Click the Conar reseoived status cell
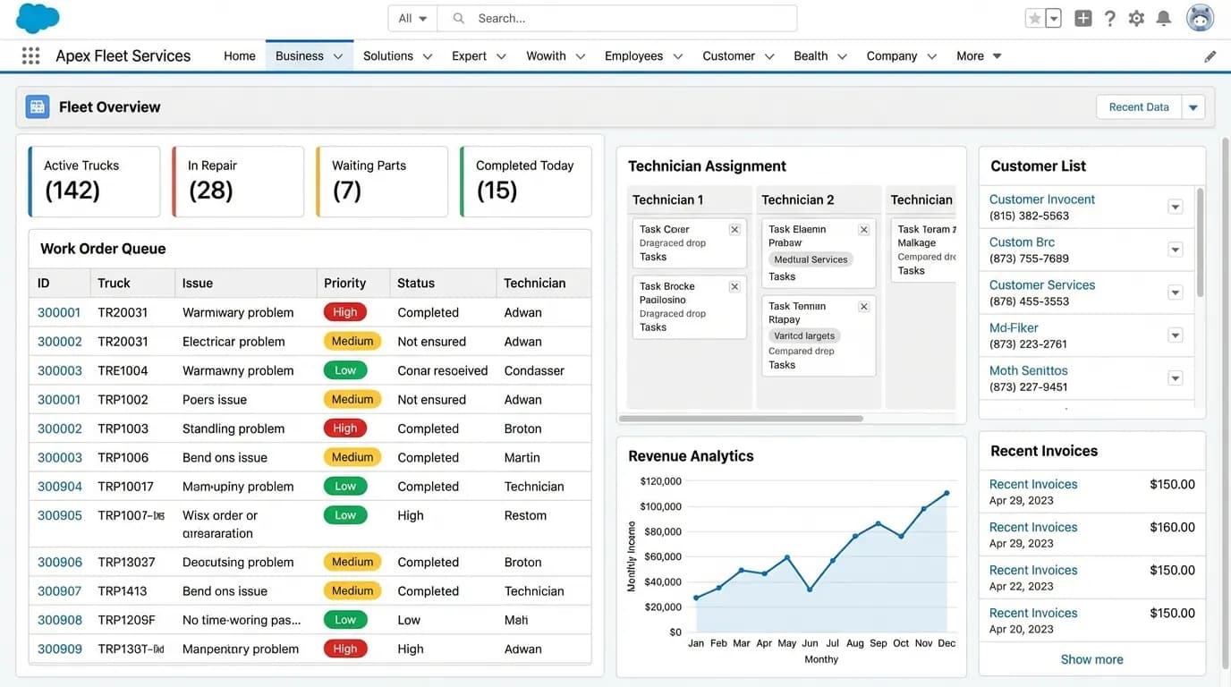The width and height of the screenshot is (1231, 687). [x=443, y=370]
